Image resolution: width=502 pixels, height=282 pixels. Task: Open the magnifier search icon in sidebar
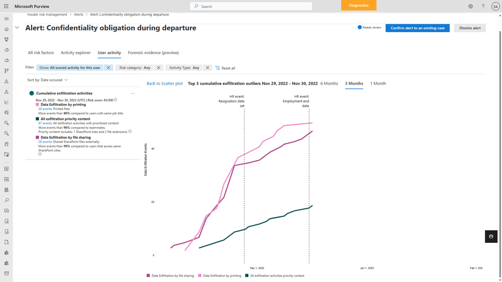point(7,200)
